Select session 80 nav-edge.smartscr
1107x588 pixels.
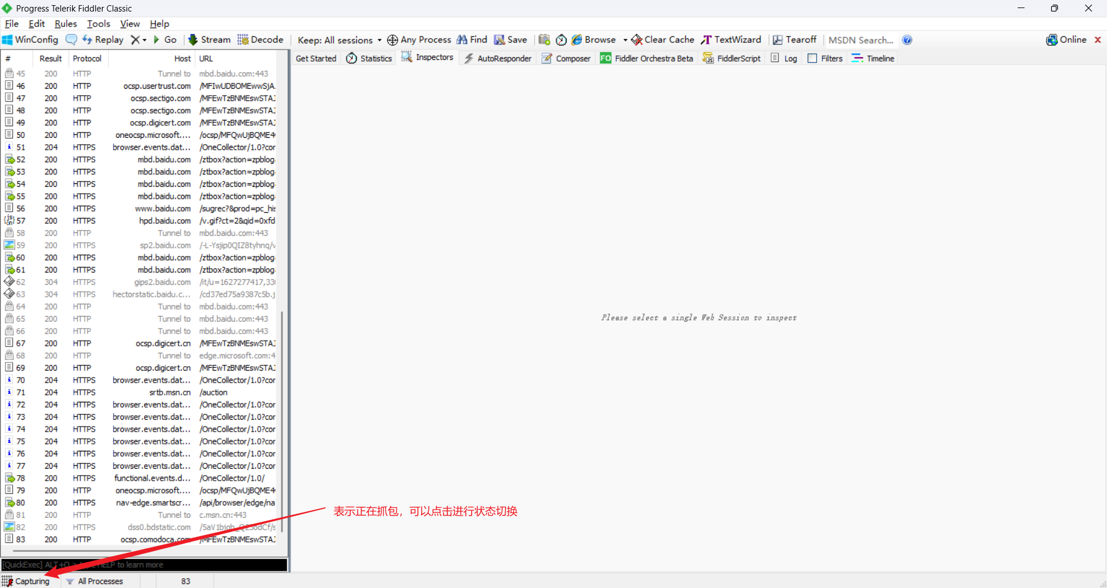coord(140,503)
